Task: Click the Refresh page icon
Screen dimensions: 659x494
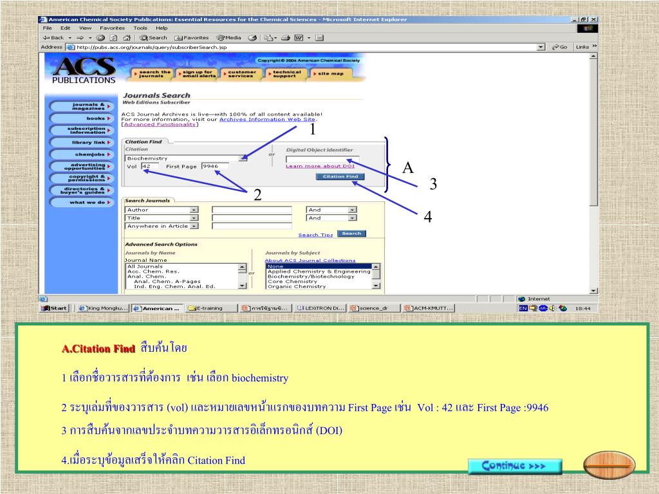Action: (113, 38)
